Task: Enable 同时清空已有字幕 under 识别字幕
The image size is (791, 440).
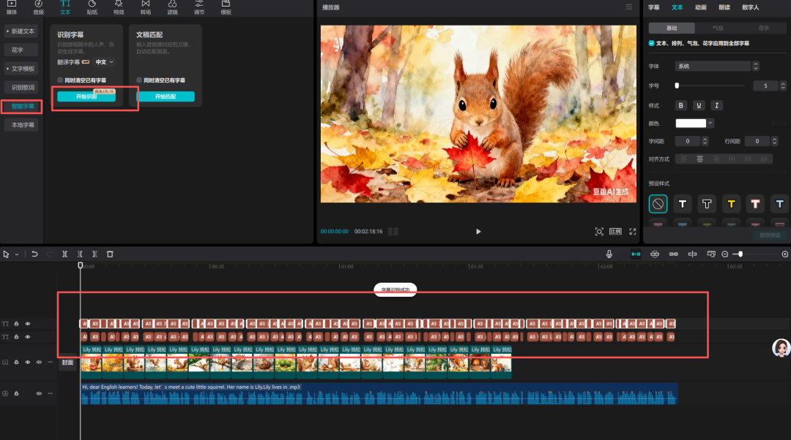Action: coord(61,80)
